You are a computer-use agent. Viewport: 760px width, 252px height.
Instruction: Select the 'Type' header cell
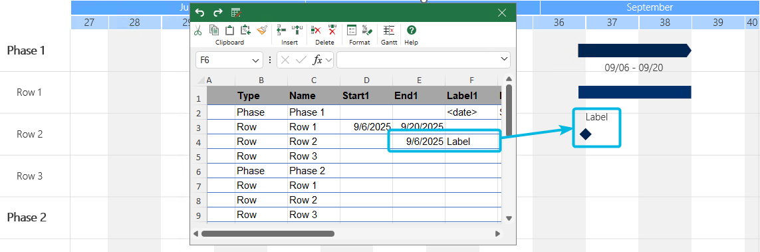[261, 96]
